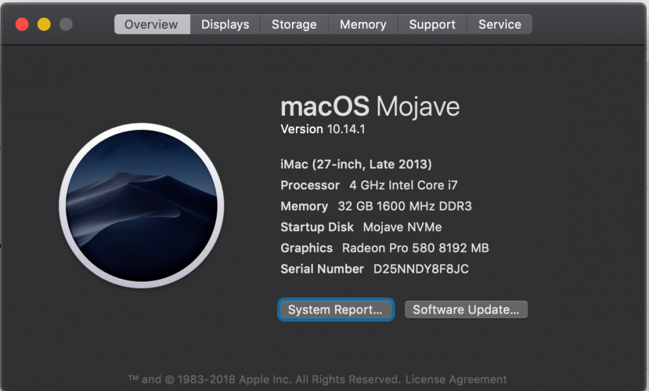Switch to the Overview tab
This screenshot has width=649, height=391.
coord(152,25)
